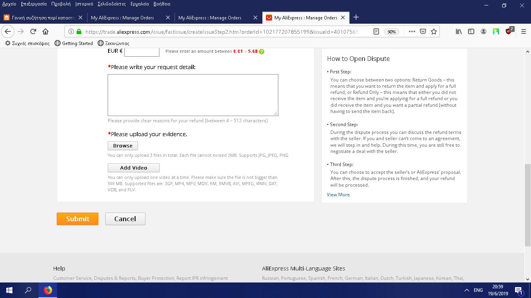The width and height of the screenshot is (531, 298).
Task: Switch the ENG input language
Action: 478,290
